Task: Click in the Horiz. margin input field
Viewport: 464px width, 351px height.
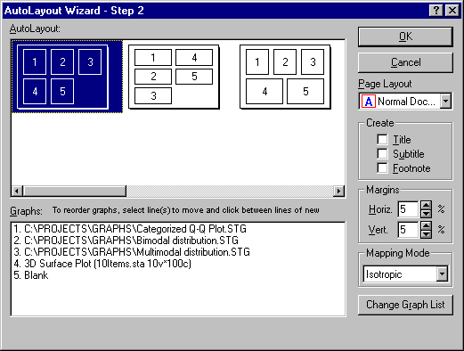Action: pos(409,209)
